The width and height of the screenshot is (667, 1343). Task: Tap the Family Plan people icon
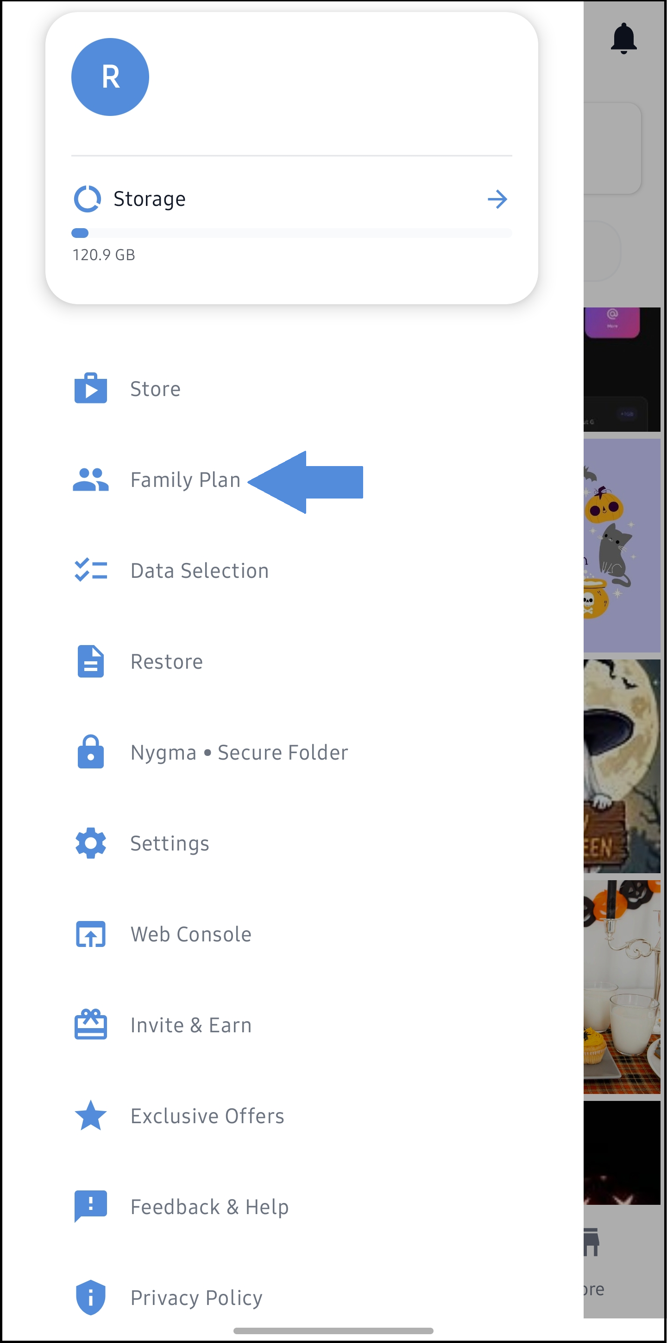91,480
